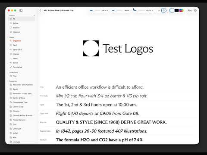The height and width of the screenshot is (155, 207).
Task: Click the Display category icon
Action: point(11,54)
